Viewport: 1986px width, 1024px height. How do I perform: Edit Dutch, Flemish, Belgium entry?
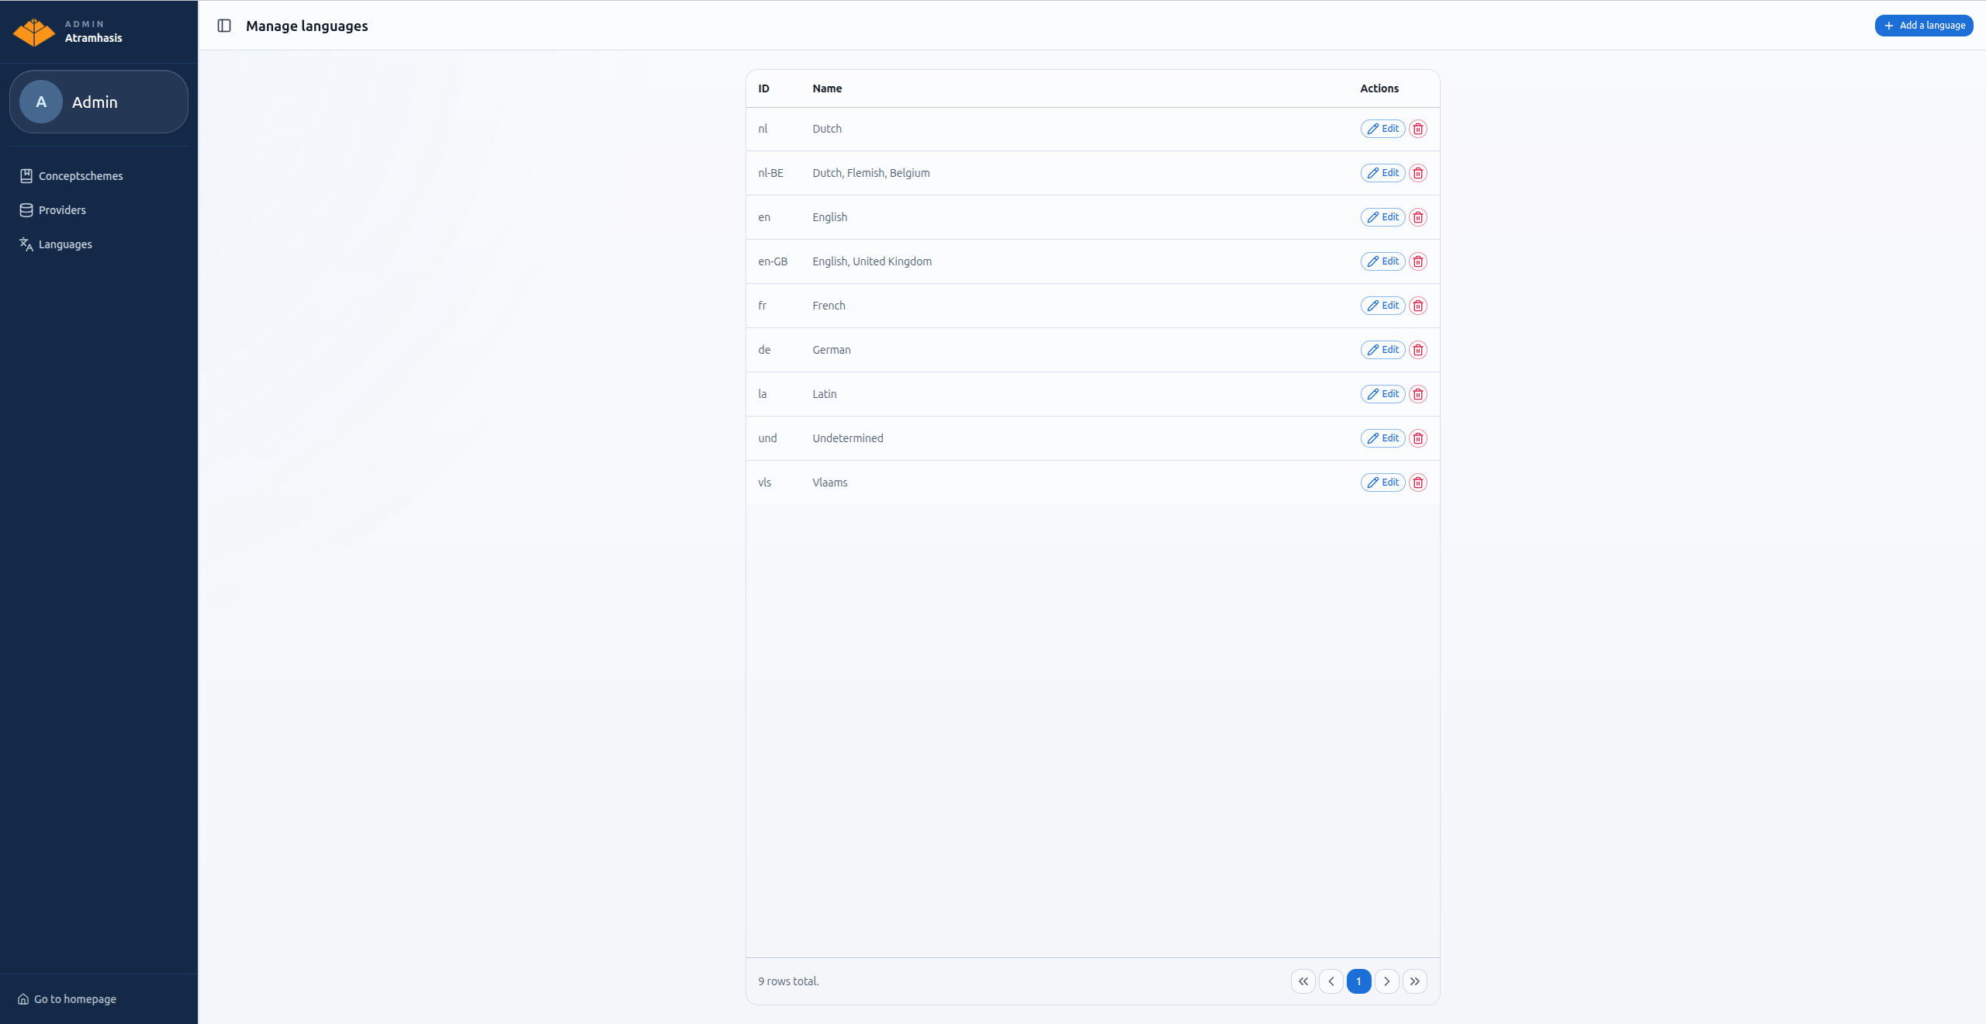pyautogui.click(x=1382, y=173)
